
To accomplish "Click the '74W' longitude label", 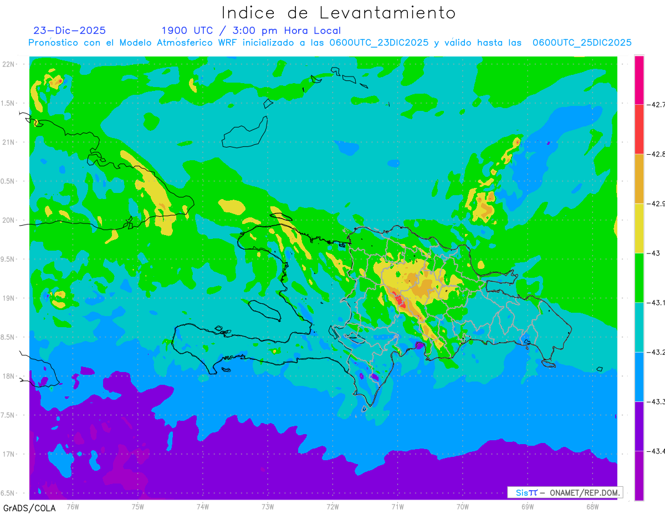I will coord(203,506).
